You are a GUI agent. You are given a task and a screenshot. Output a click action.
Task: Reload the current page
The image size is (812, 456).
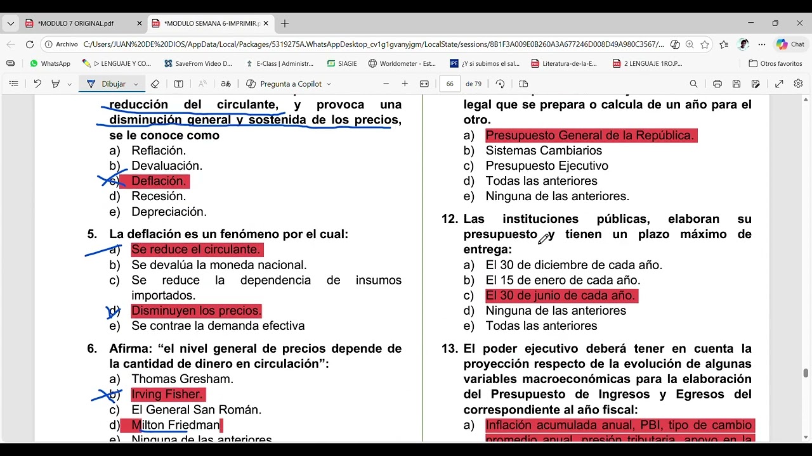(30, 44)
